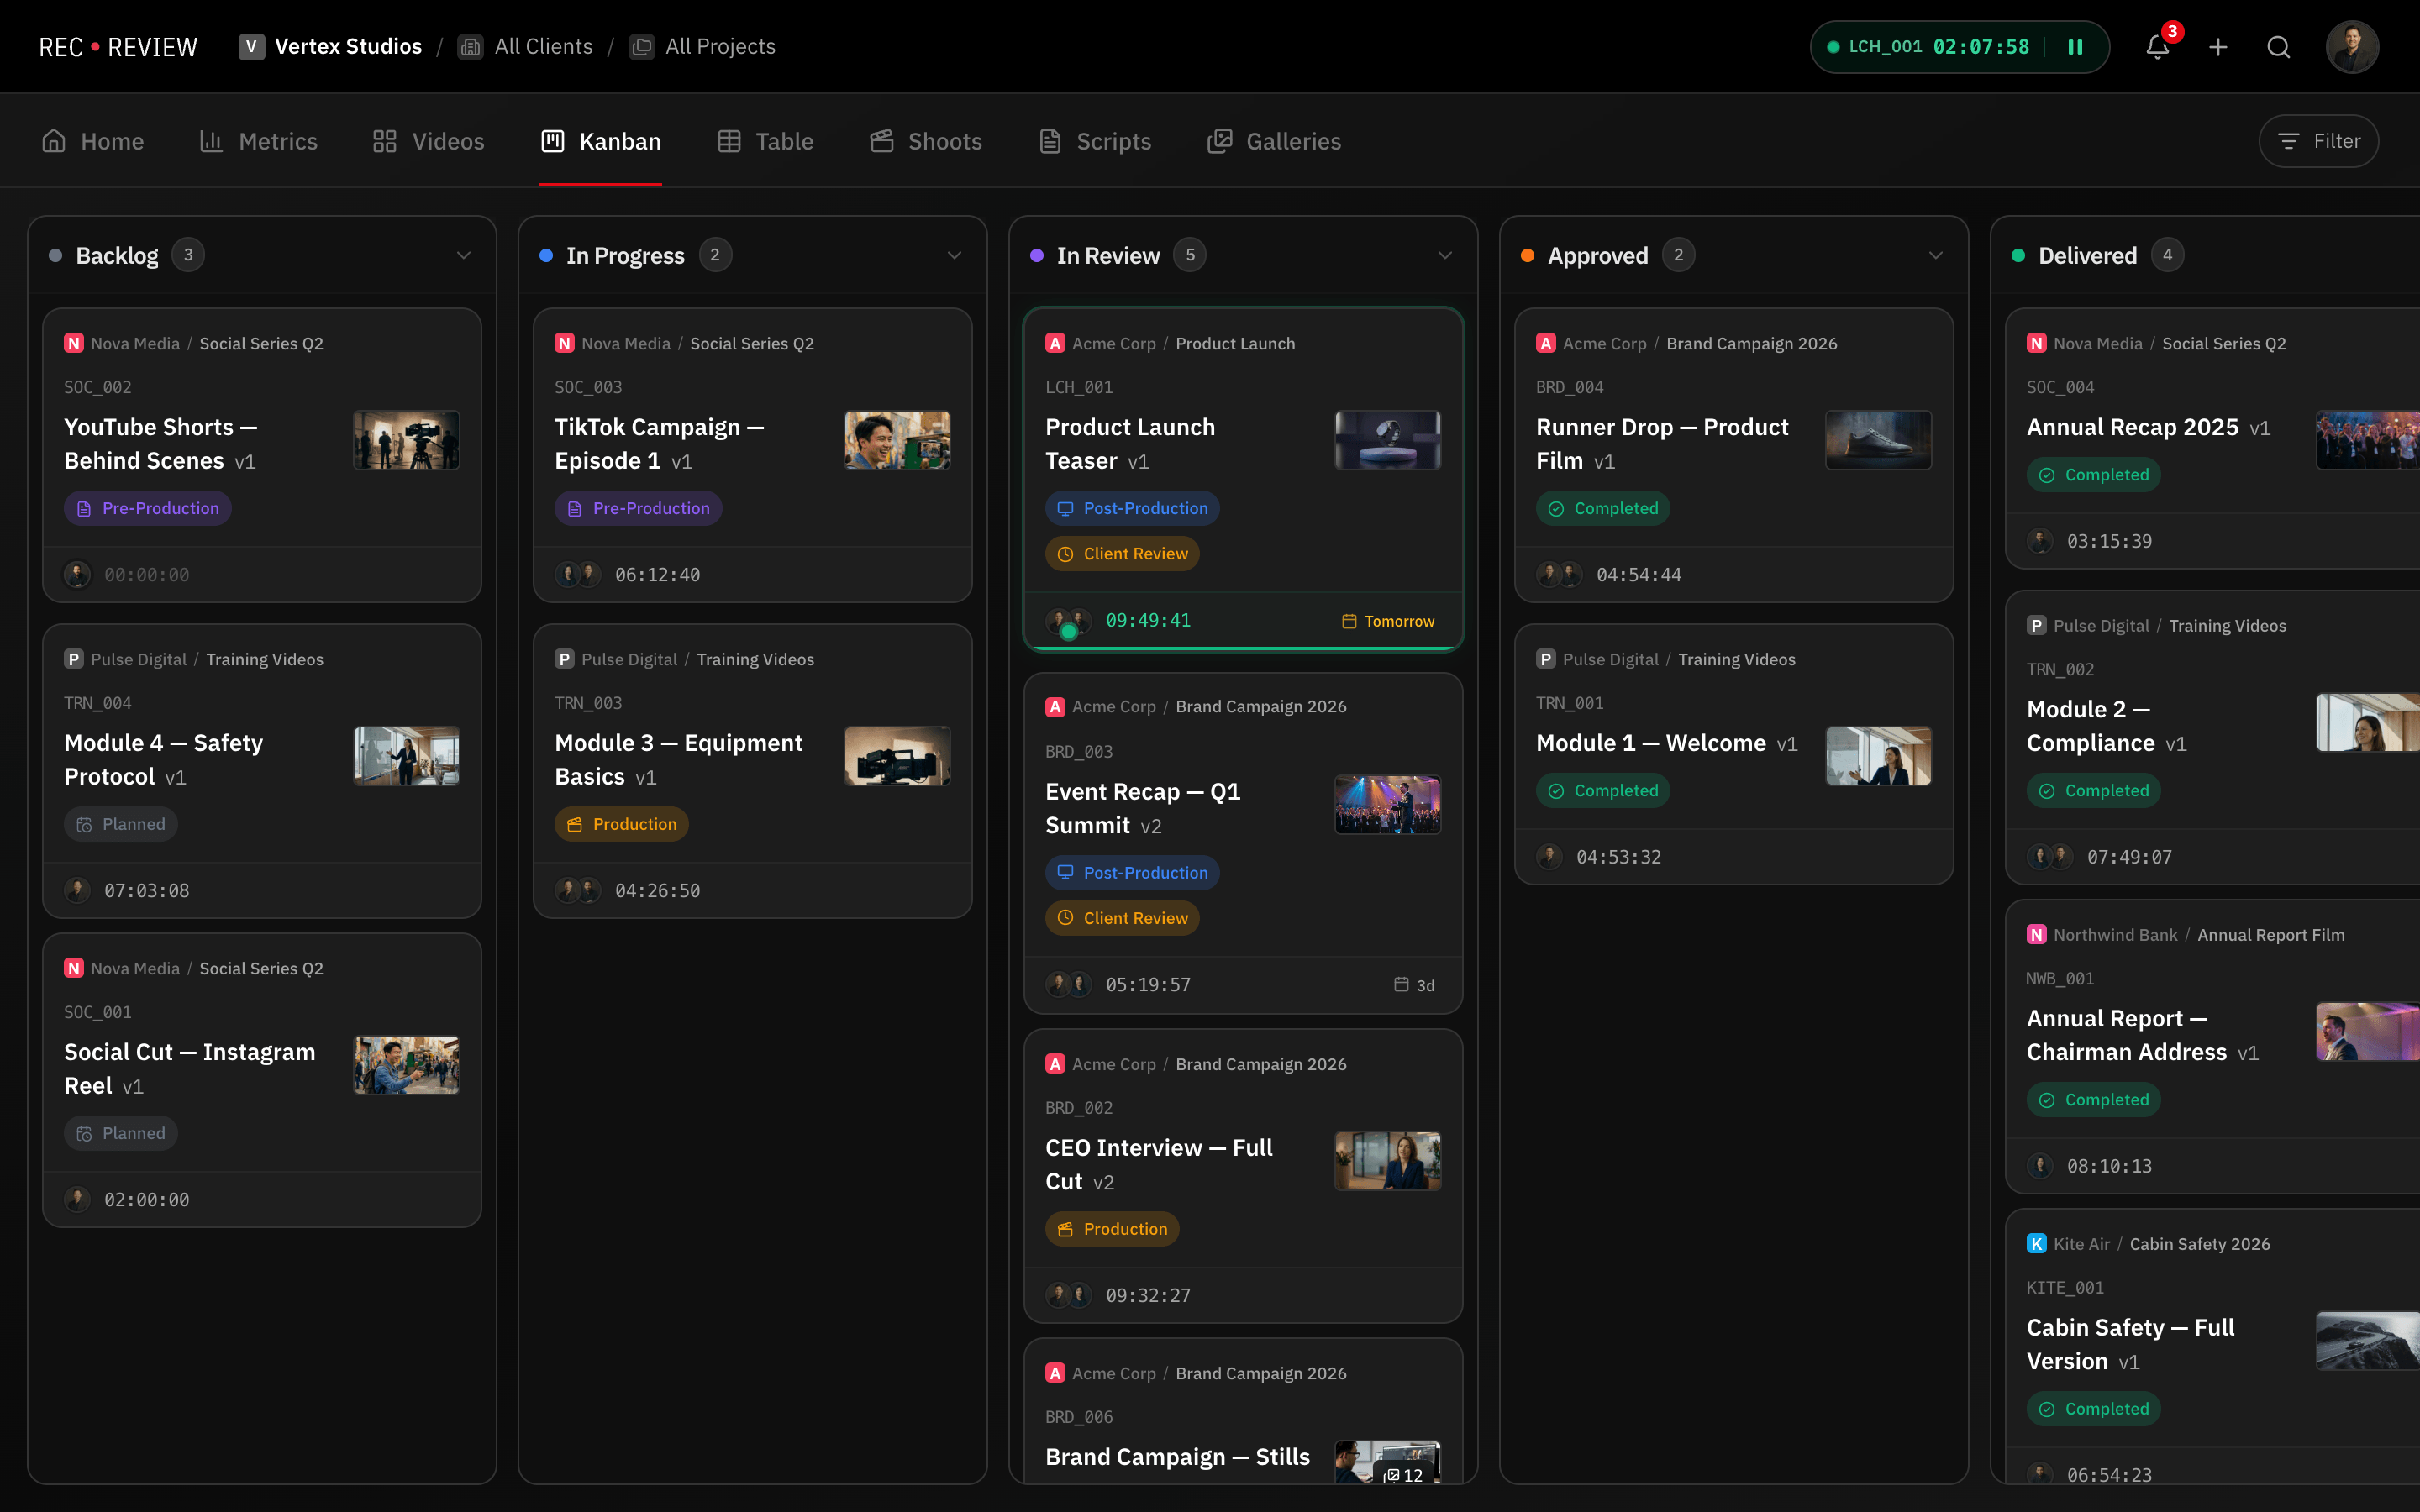Pause the LCH_001 running timer
The height and width of the screenshot is (1512, 2420).
click(2075, 47)
